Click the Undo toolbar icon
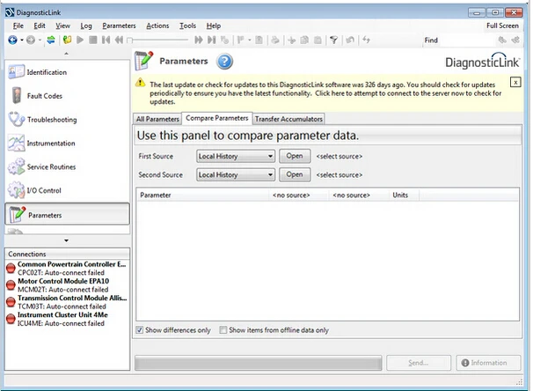The height and width of the screenshot is (391, 533). pyautogui.click(x=350, y=41)
